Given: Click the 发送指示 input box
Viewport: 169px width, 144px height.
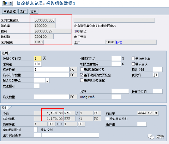Looking at the screenshot, I should [37, 86].
